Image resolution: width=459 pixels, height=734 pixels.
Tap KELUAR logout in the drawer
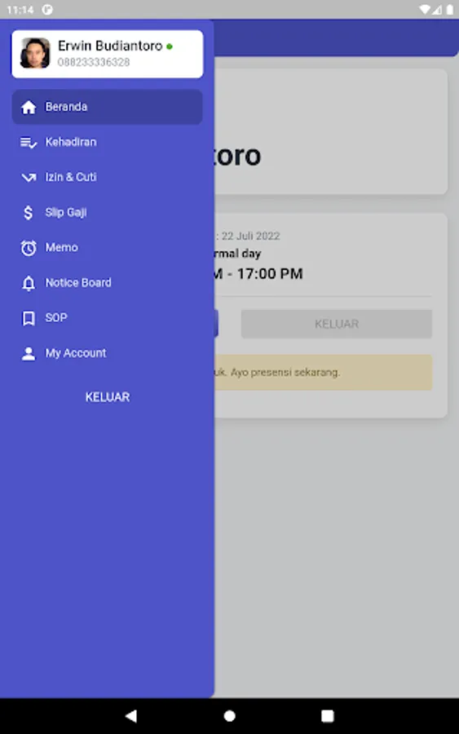[x=108, y=397]
